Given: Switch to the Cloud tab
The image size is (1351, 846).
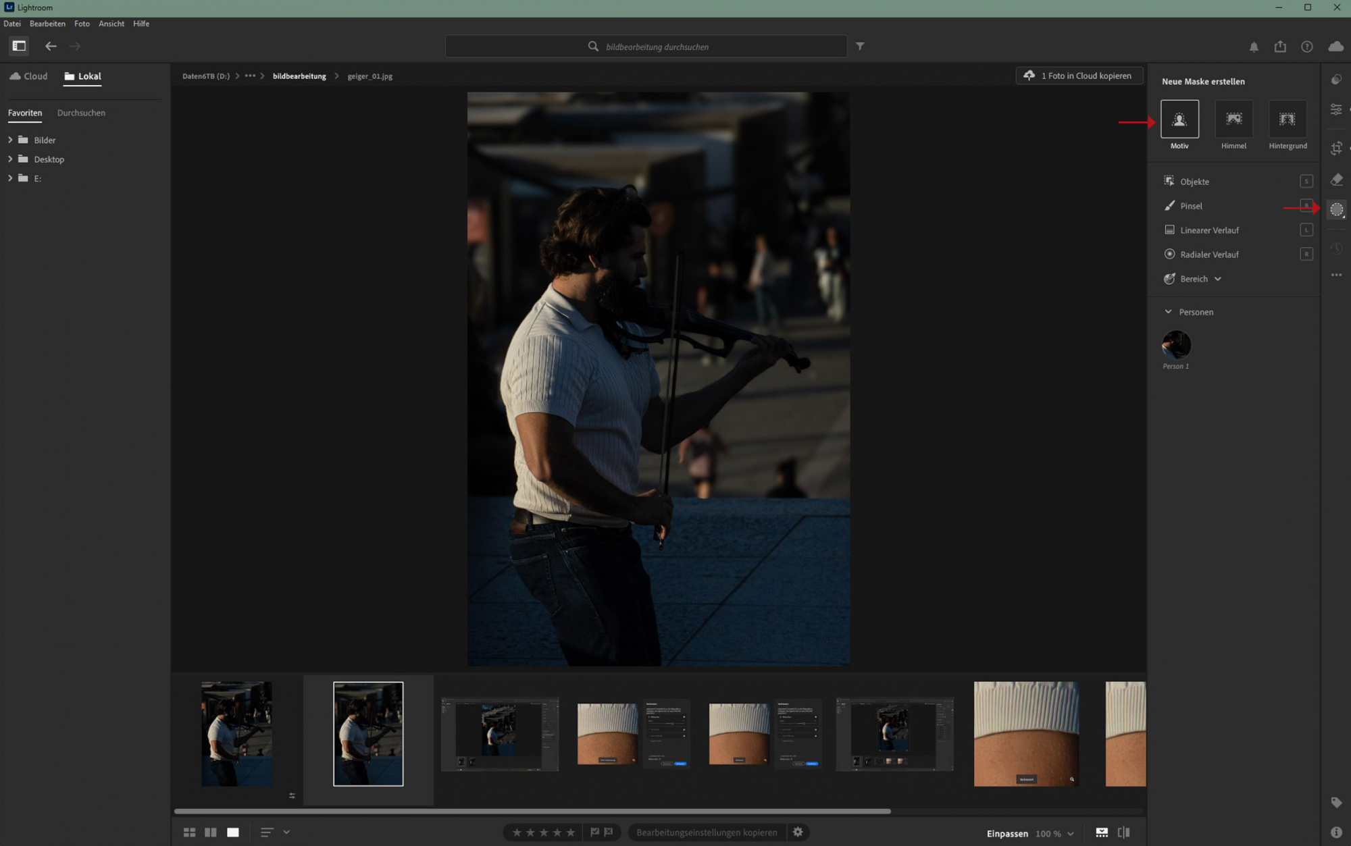Looking at the screenshot, I should (29, 76).
